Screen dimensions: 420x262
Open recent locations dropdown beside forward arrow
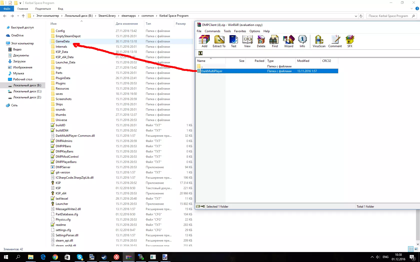point(18,16)
